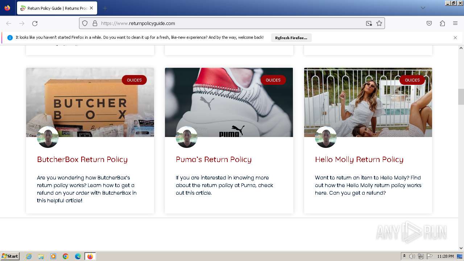
Task: Click the ButcherBox article description text
Action: pyautogui.click(x=87, y=189)
